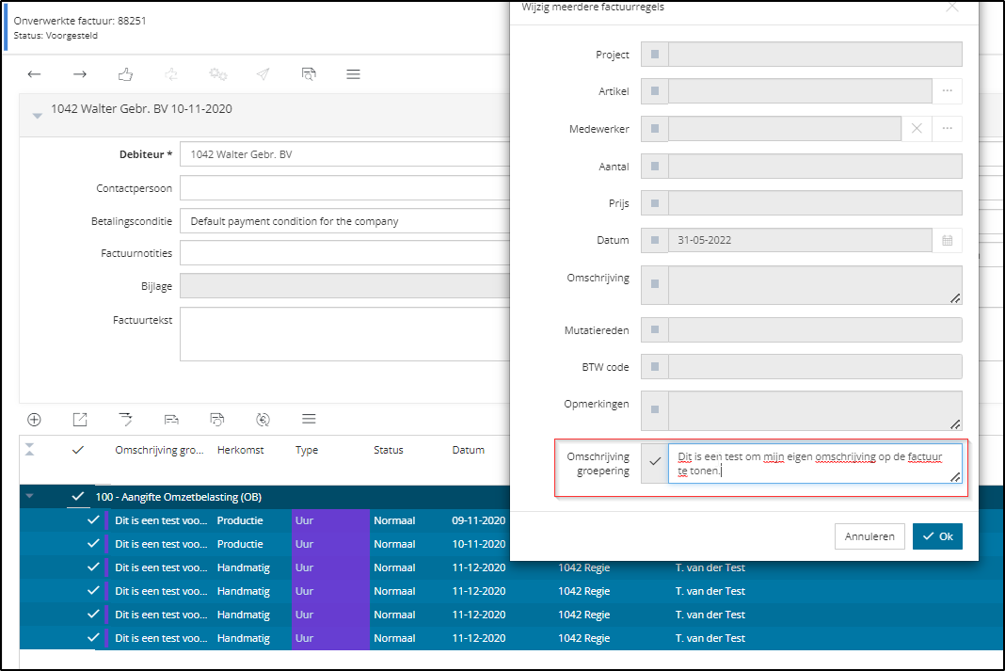Sort by Herkomst column header
Viewport: 1005px width, 671px height.
click(240, 450)
